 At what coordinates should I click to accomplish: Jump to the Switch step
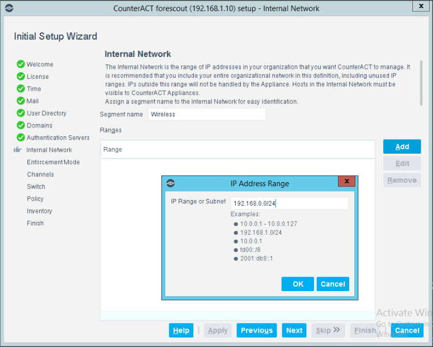pos(36,187)
